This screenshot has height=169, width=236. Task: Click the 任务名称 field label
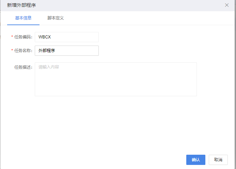pos(23,51)
